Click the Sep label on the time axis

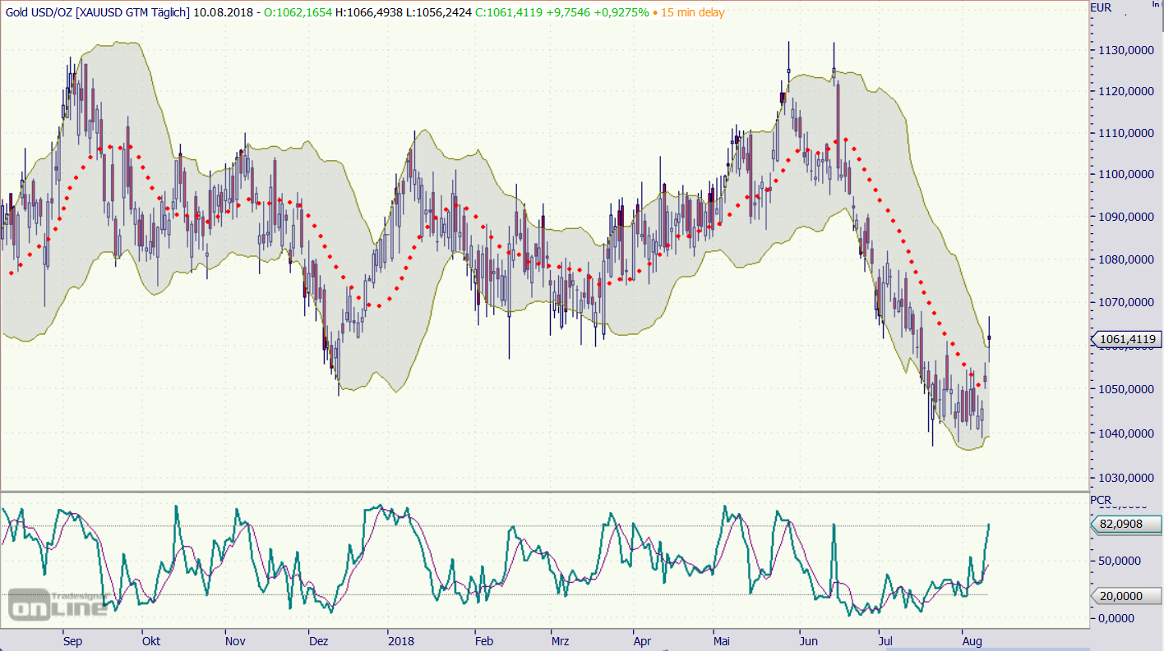[x=72, y=641]
